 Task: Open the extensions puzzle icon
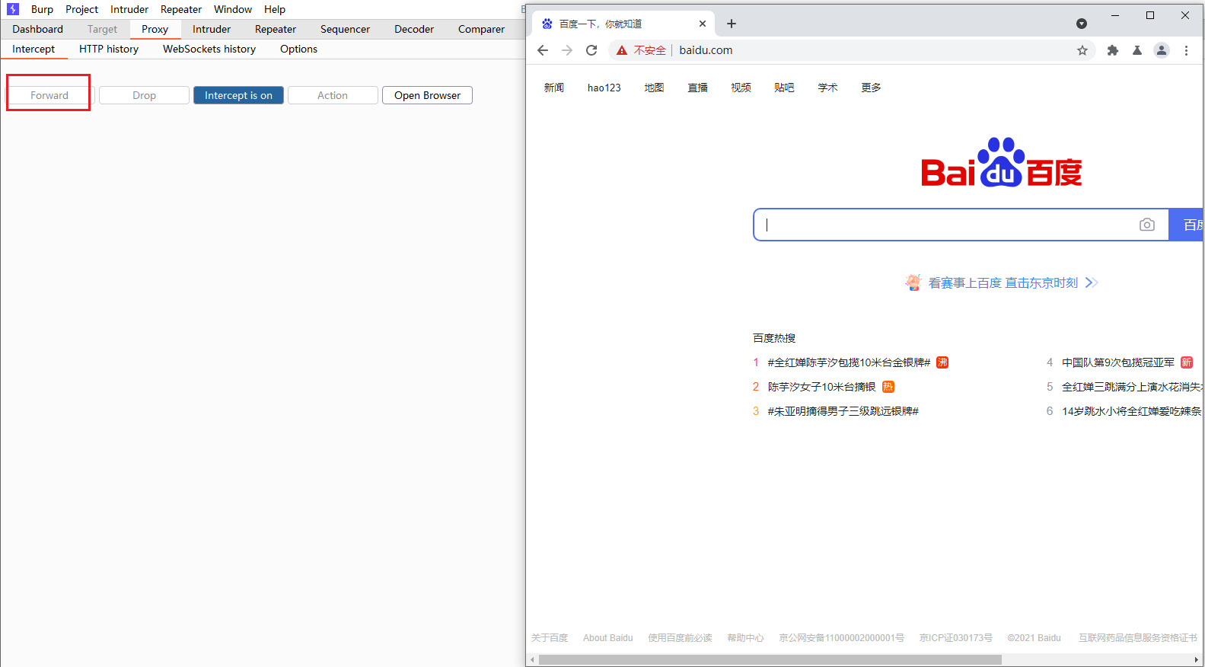1113,50
